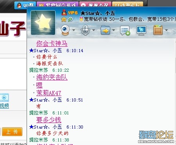176x145 pixels.
Task: Click the VIP6 member badge
Action: click(x=73, y=13)
